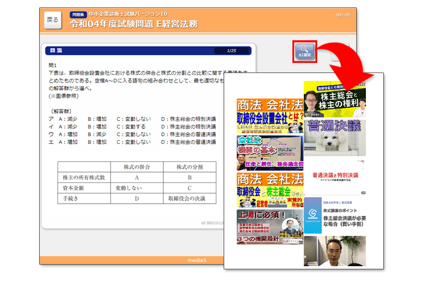Viewport: 423px width, 281px height.
Task: Open 商法 会社法 取締役会設置会社とは thumbnail
Action: click(270, 116)
